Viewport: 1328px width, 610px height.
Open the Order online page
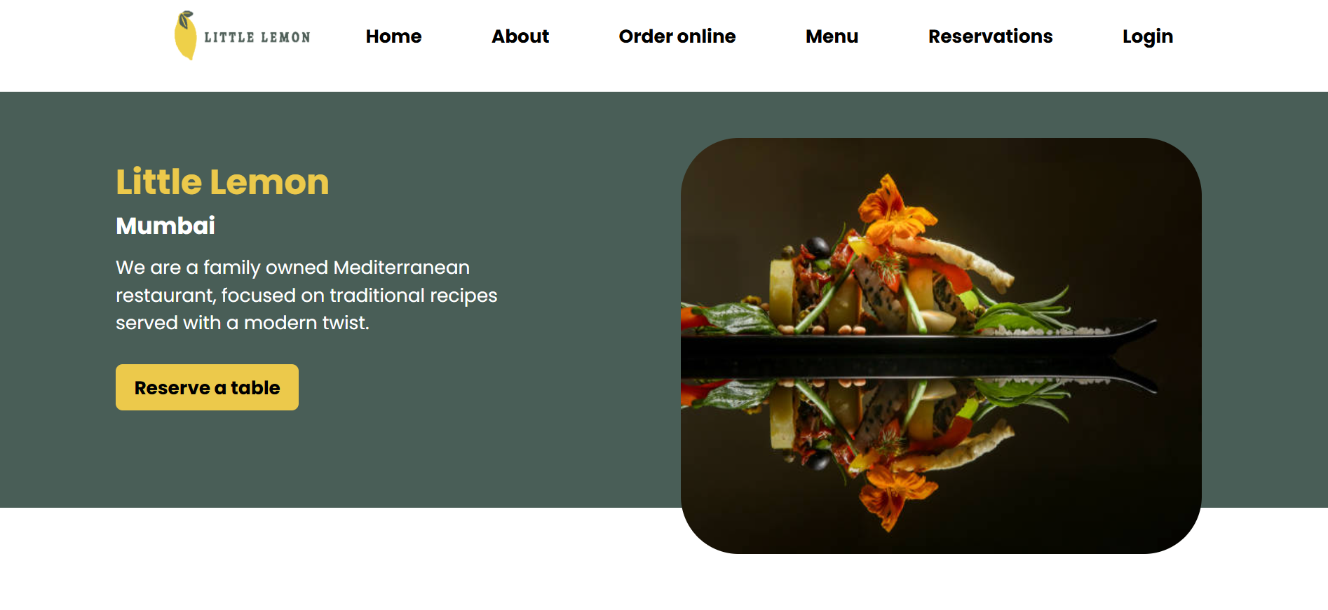[677, 36]
